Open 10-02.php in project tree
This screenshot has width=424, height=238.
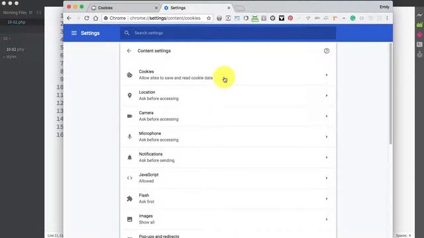pyautogui.click(x=15, y=50)
